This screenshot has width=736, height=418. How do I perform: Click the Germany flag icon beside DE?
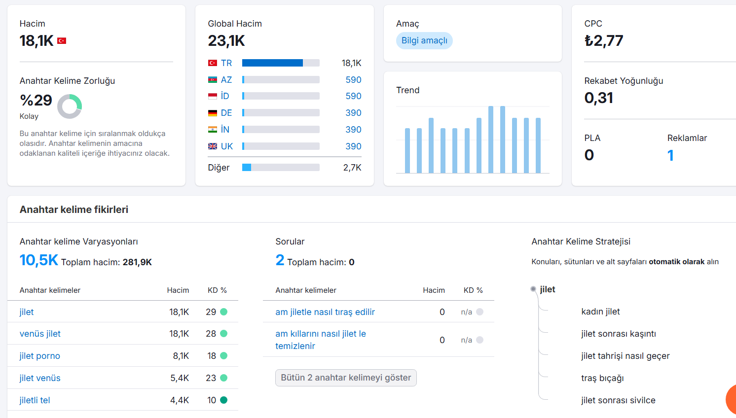coord(213,113)
